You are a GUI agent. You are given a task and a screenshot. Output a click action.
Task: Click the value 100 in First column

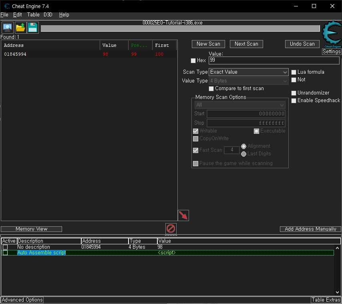(x=159, y=54)
